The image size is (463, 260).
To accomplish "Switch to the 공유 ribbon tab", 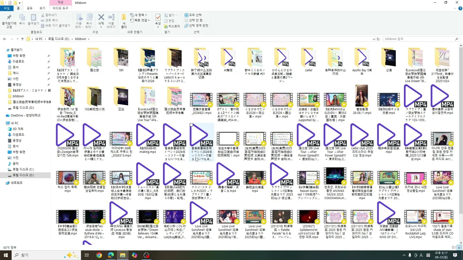I will point(30,8).
